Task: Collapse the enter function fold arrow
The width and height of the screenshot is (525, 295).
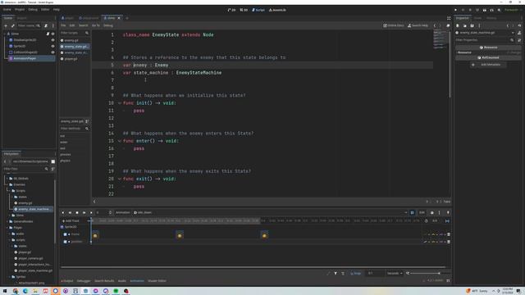Action: pos(120,141)
